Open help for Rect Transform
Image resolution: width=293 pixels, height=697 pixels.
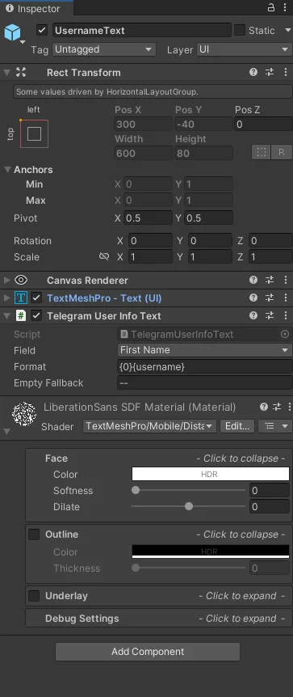(253, 72)
